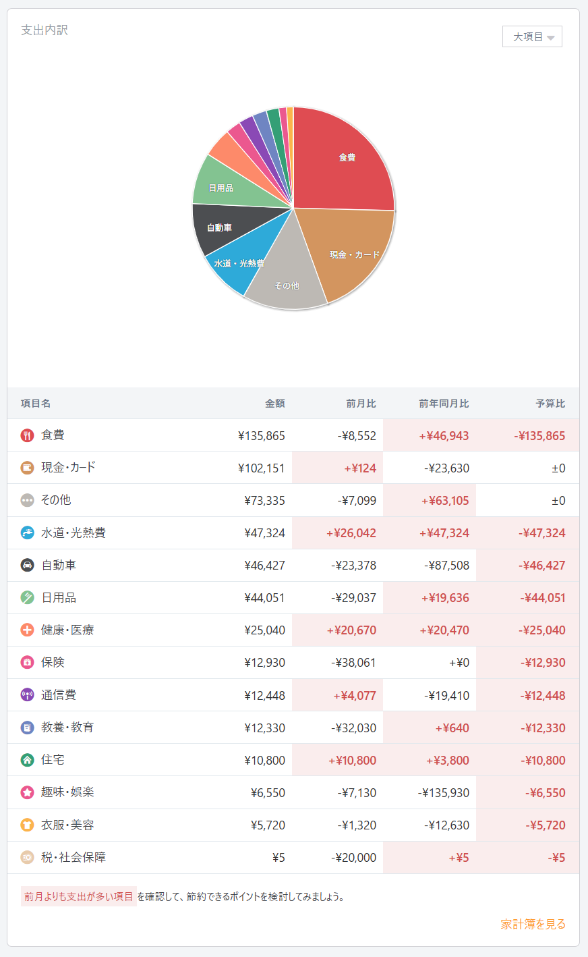Click the 自動車 car icon

(27, 565)
